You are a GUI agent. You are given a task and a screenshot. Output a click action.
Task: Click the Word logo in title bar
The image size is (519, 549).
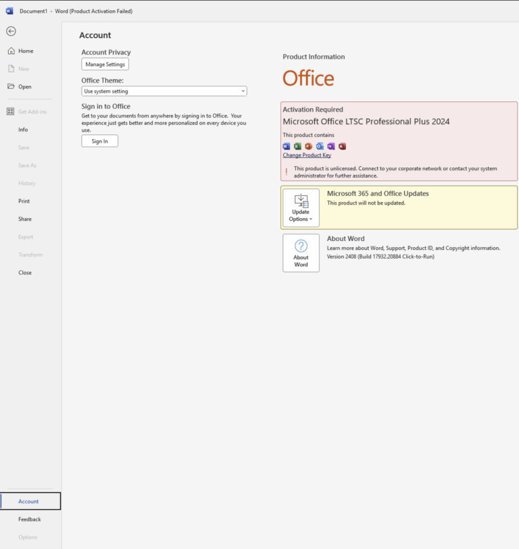pyautogui.click(x=9, y=11)
